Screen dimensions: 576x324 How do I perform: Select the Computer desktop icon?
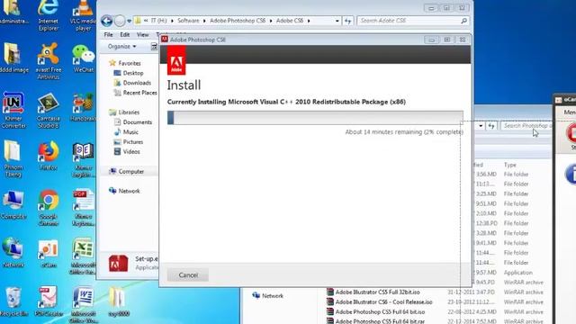[13, 205]
